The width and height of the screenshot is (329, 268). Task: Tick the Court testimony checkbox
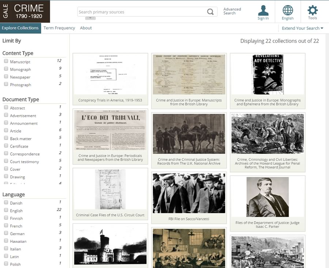(x=6, y=161)
